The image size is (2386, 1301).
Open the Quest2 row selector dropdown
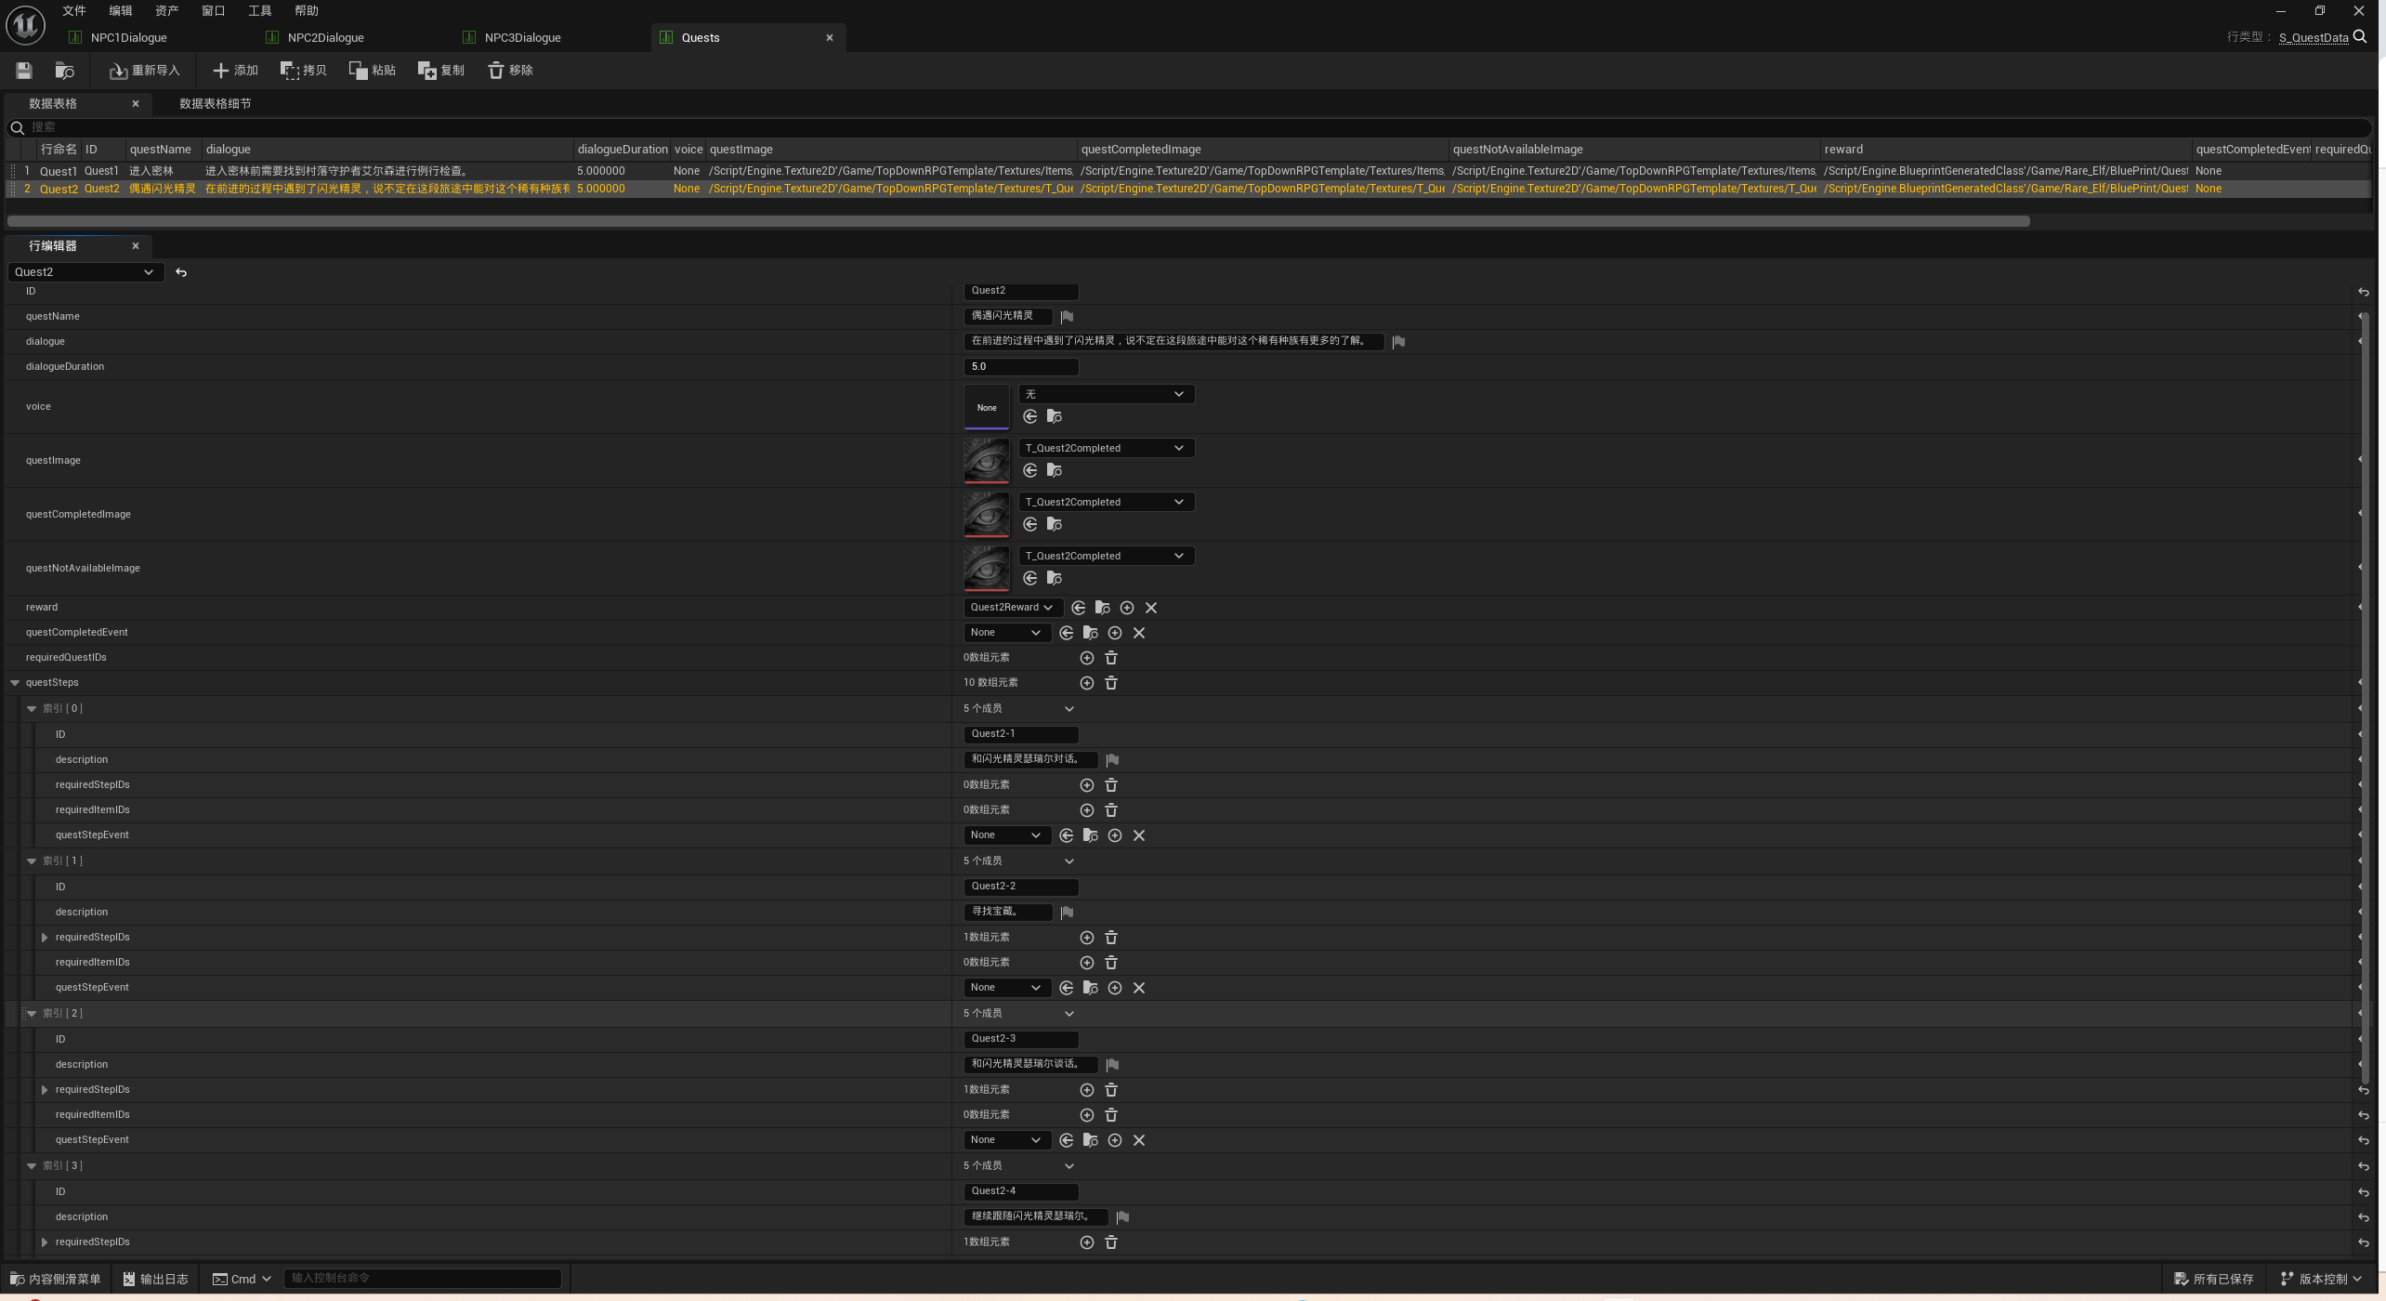85,272
